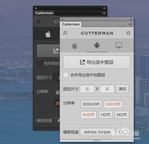This screenshot has height=144, width=149.
Task: Close the dark Cutterman panel
Action: tap(36, 8)
